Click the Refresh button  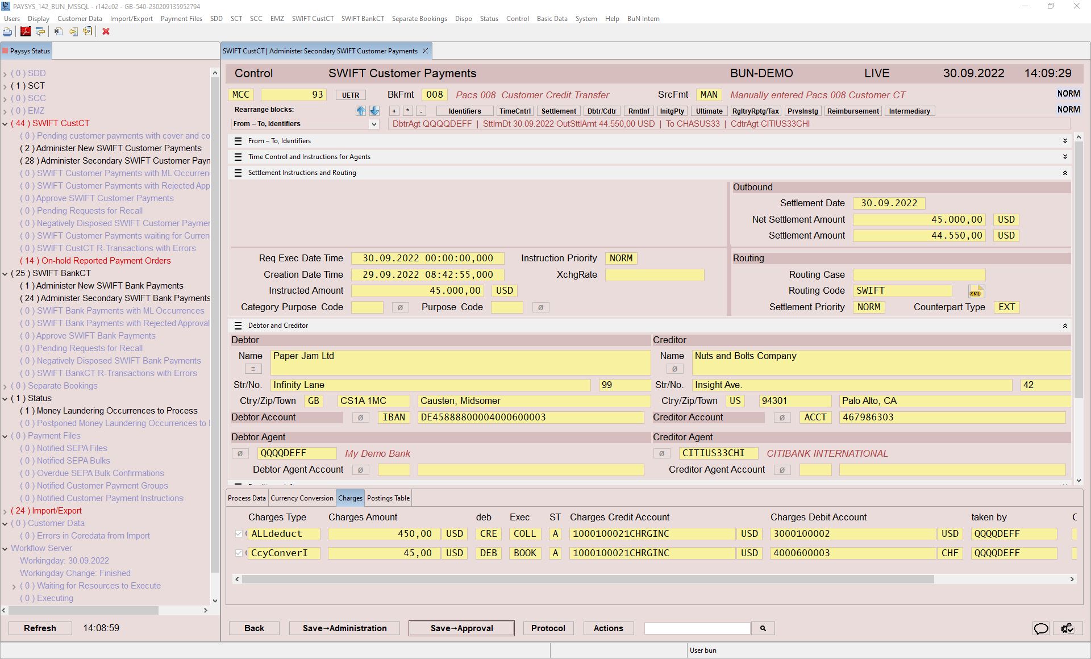click(x=40, y=628)
